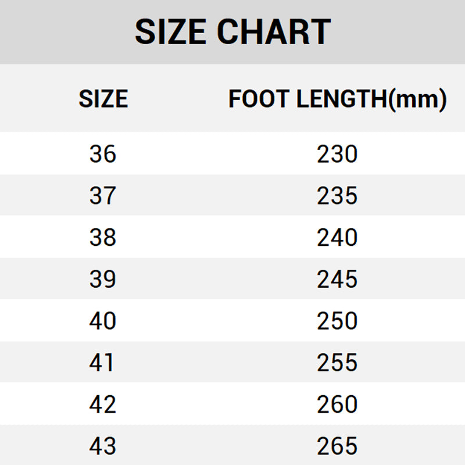Click size 36 in the table
The height and width of the screenshot is (465, 465).
pyautogui.click(x=103, y=154)
